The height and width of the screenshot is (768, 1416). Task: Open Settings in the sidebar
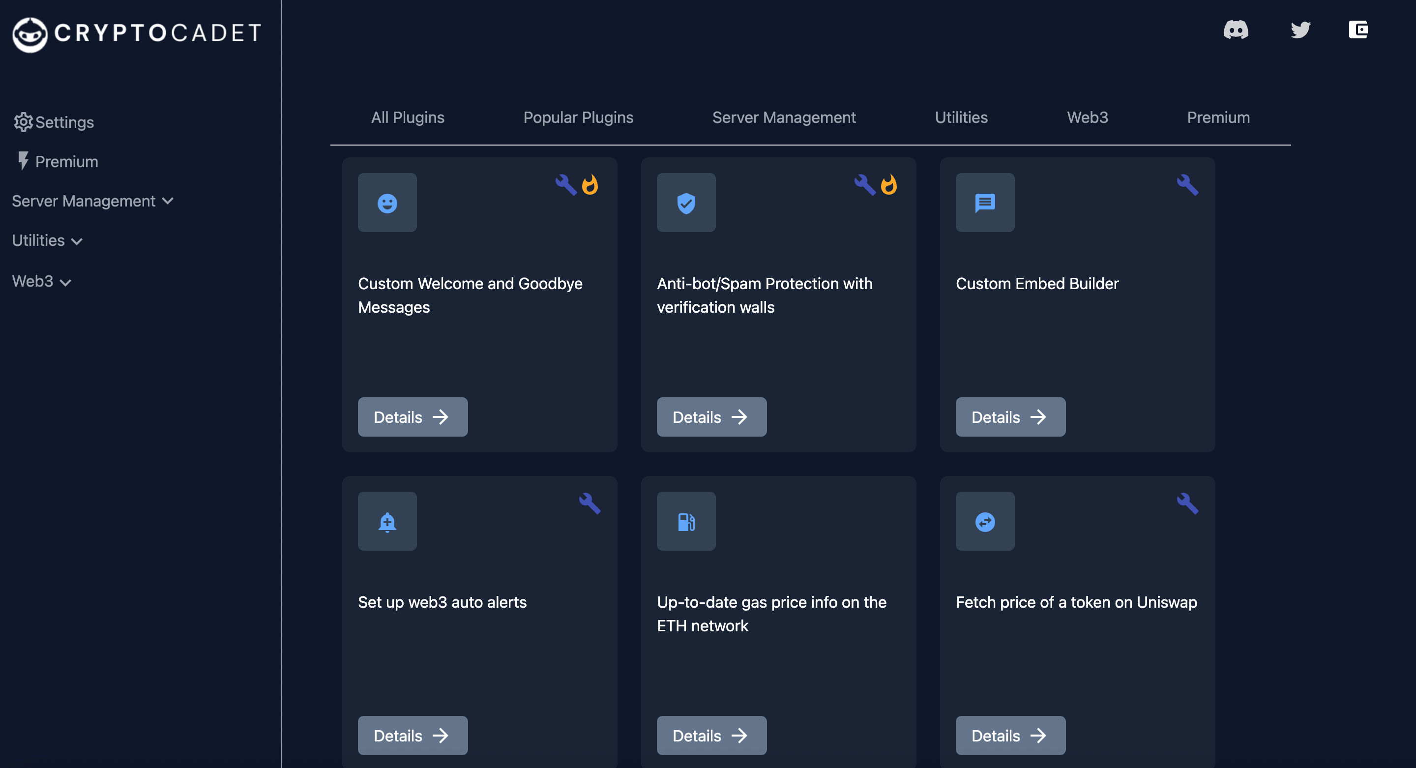(x=54, y=122)
